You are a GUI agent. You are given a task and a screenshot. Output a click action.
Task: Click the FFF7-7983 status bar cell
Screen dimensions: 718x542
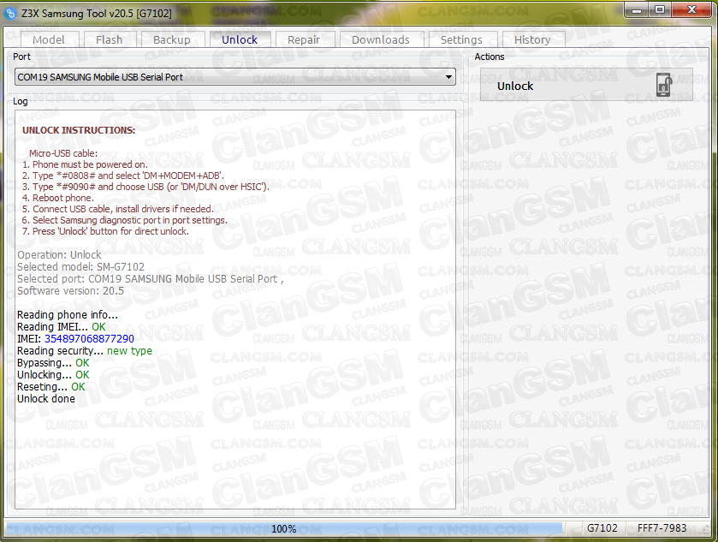coord(662,528)
